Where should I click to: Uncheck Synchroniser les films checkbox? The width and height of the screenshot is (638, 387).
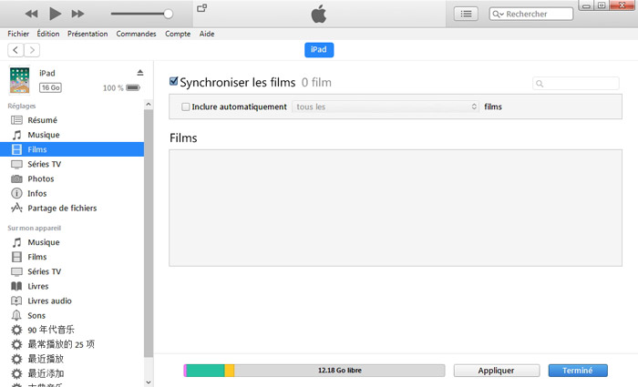(x=174, y=81)
